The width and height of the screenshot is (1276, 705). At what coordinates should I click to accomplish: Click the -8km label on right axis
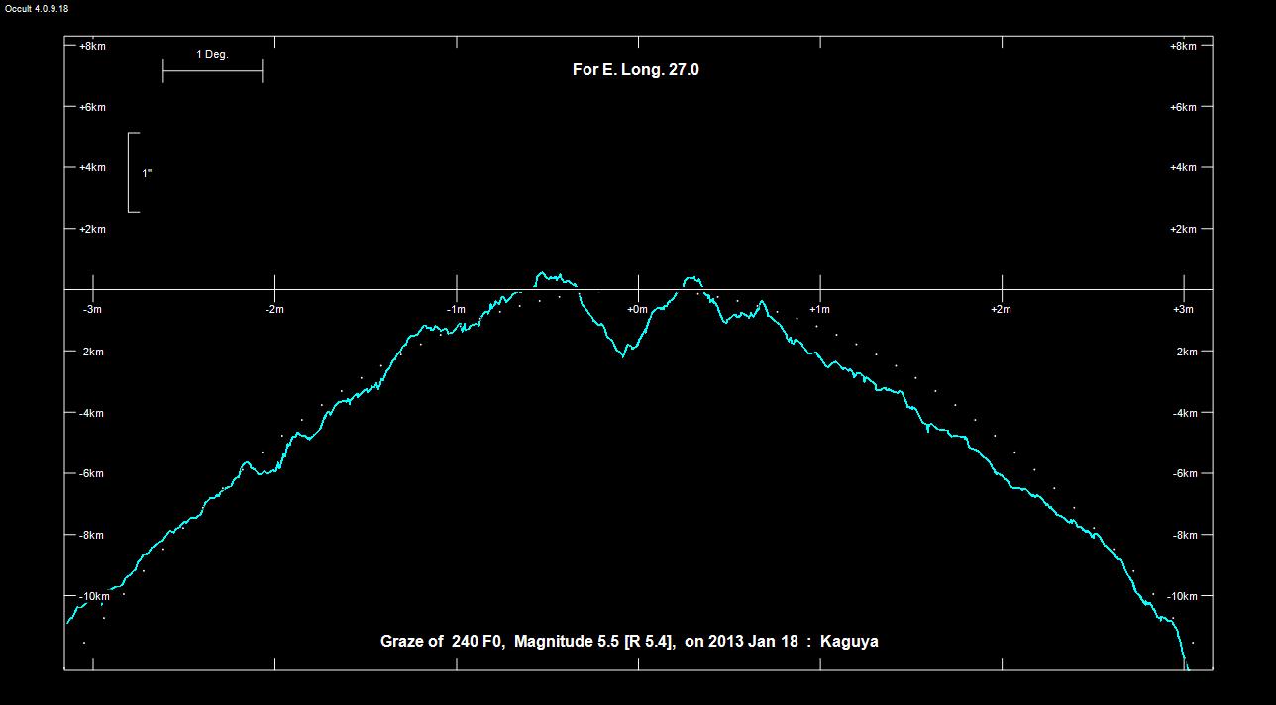point(1184,535)
